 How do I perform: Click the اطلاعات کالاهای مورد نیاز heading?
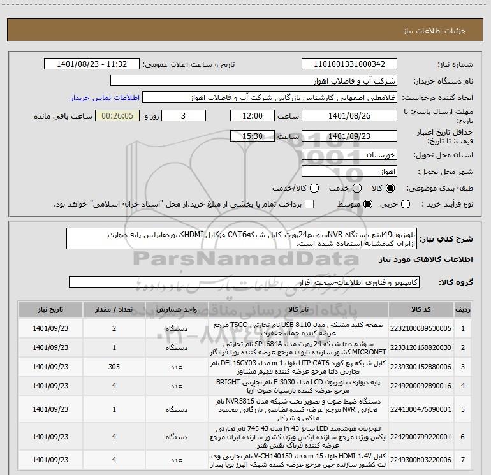[x=425, y=259]
